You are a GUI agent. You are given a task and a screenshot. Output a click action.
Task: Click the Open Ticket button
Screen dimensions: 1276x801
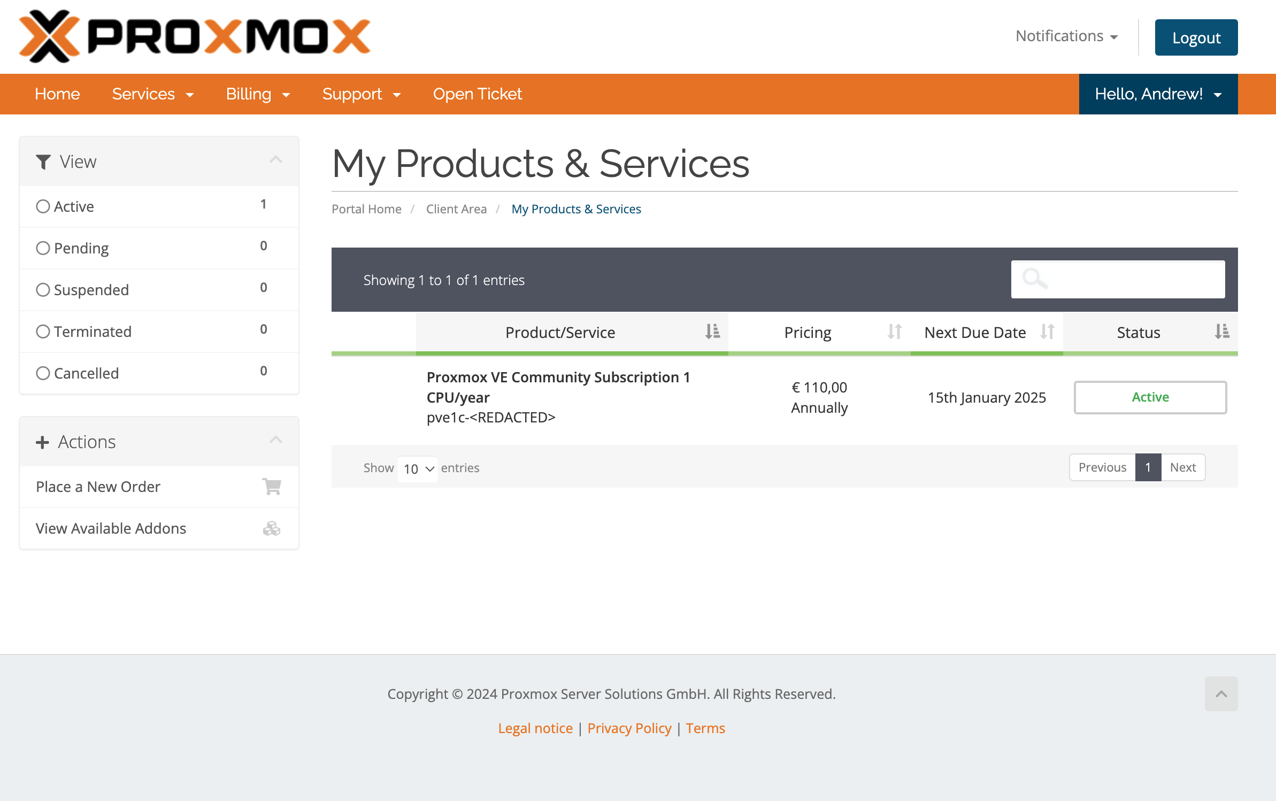coord(477,93)
